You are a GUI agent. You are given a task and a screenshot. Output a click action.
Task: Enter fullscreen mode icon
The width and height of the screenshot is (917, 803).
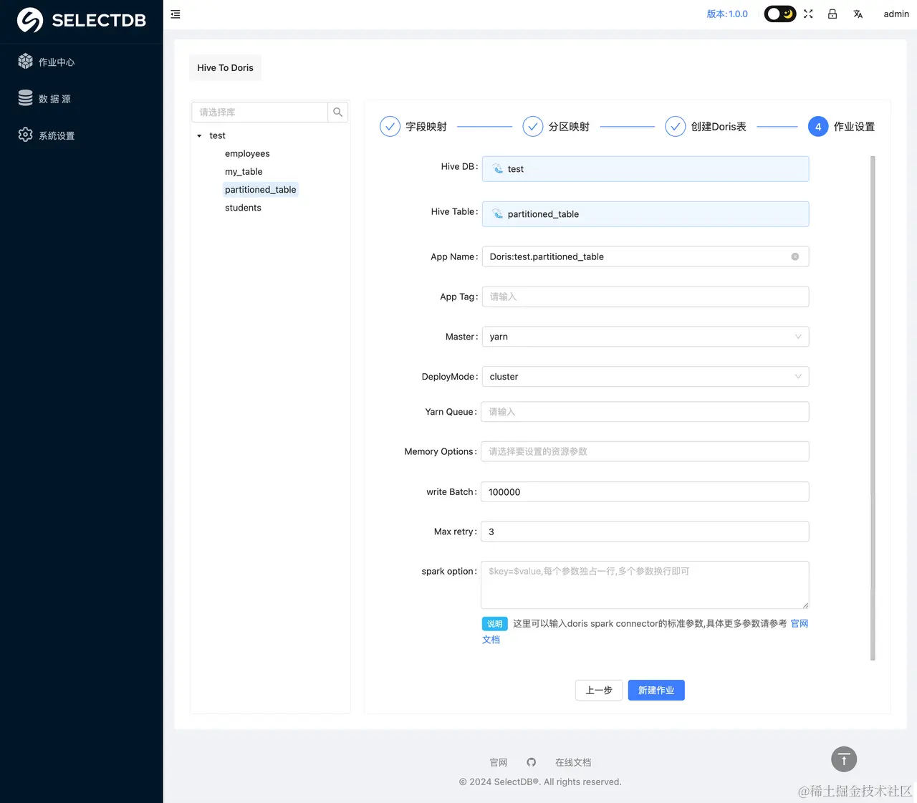coord(808,14)
